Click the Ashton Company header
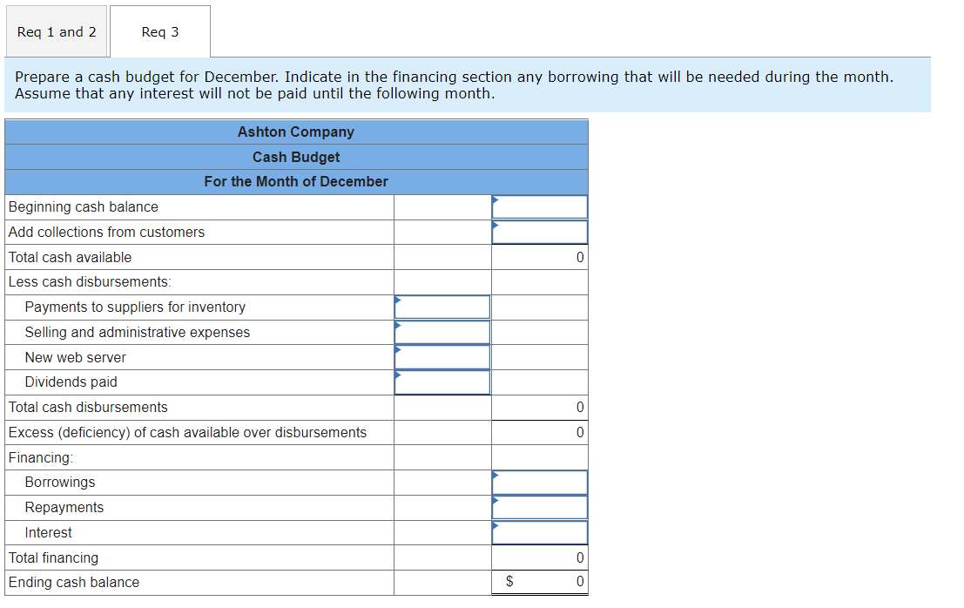 296,132
